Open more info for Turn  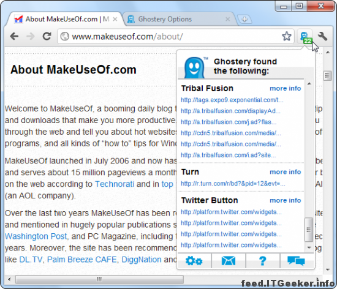tap(285, 172)
